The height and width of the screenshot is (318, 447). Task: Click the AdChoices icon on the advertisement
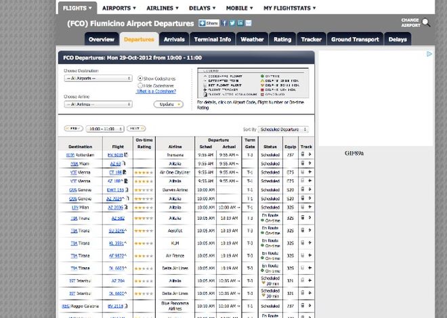click(429, 54)
